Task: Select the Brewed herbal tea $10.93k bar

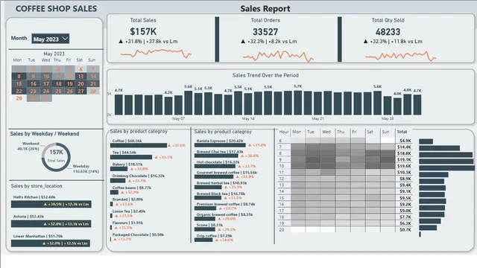Action: coord(209,187)
